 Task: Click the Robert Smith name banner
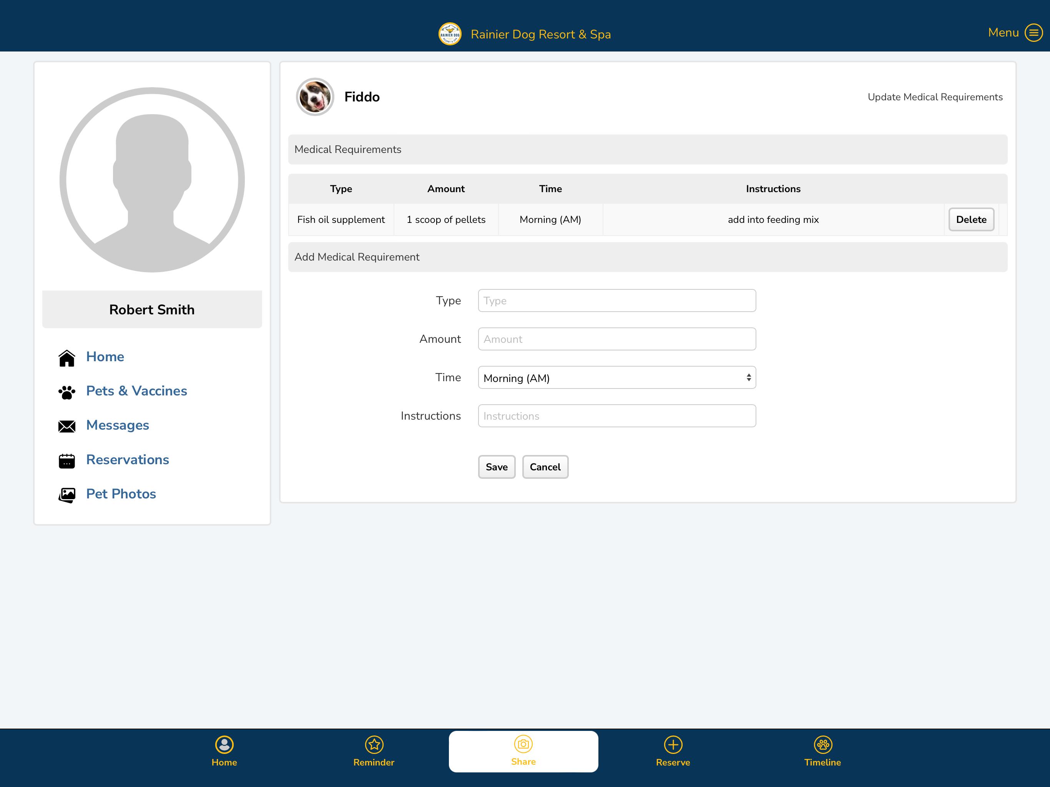pos(152,309)
